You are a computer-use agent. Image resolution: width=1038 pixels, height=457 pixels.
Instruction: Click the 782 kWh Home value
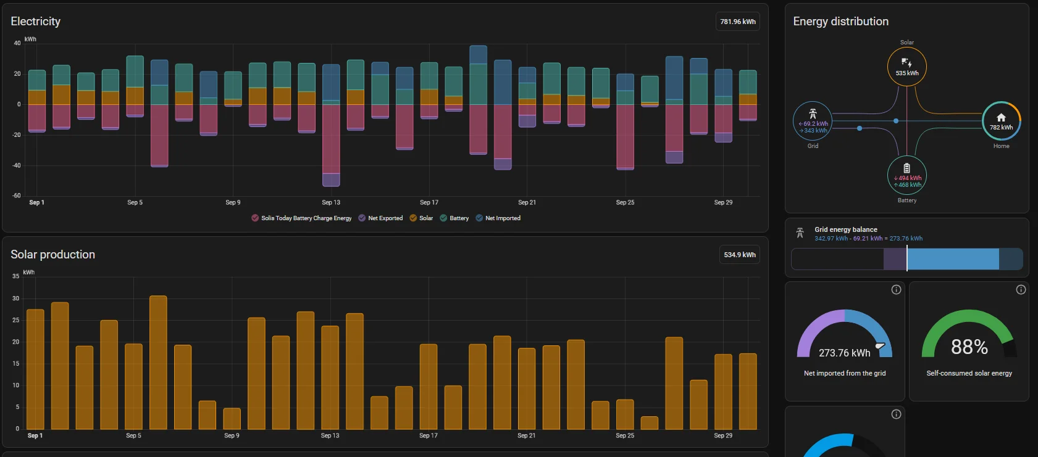click(x=1002, y=128)
